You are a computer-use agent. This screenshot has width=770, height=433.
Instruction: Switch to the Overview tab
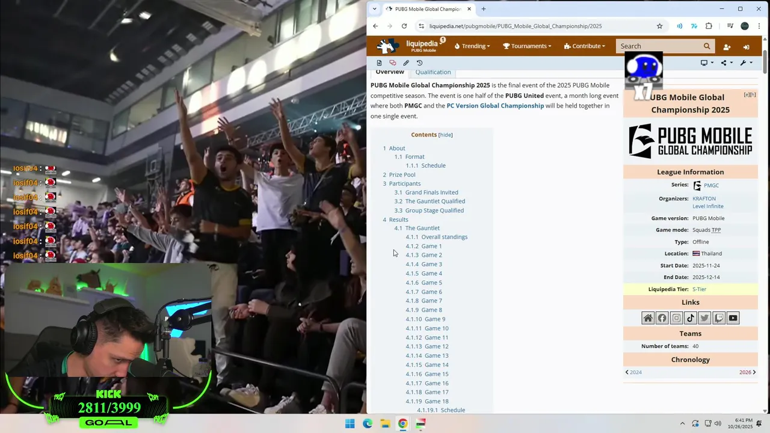point(390,72)
